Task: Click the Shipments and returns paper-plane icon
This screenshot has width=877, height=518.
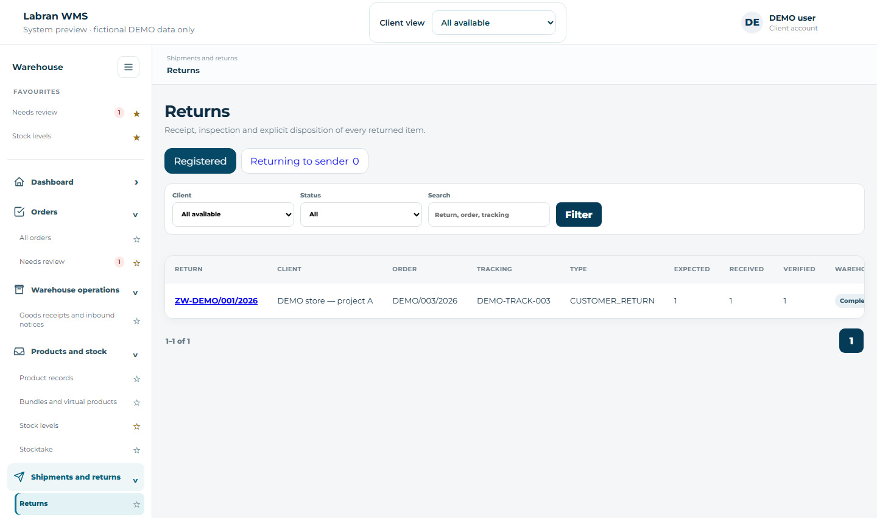Action: (19, 477)
